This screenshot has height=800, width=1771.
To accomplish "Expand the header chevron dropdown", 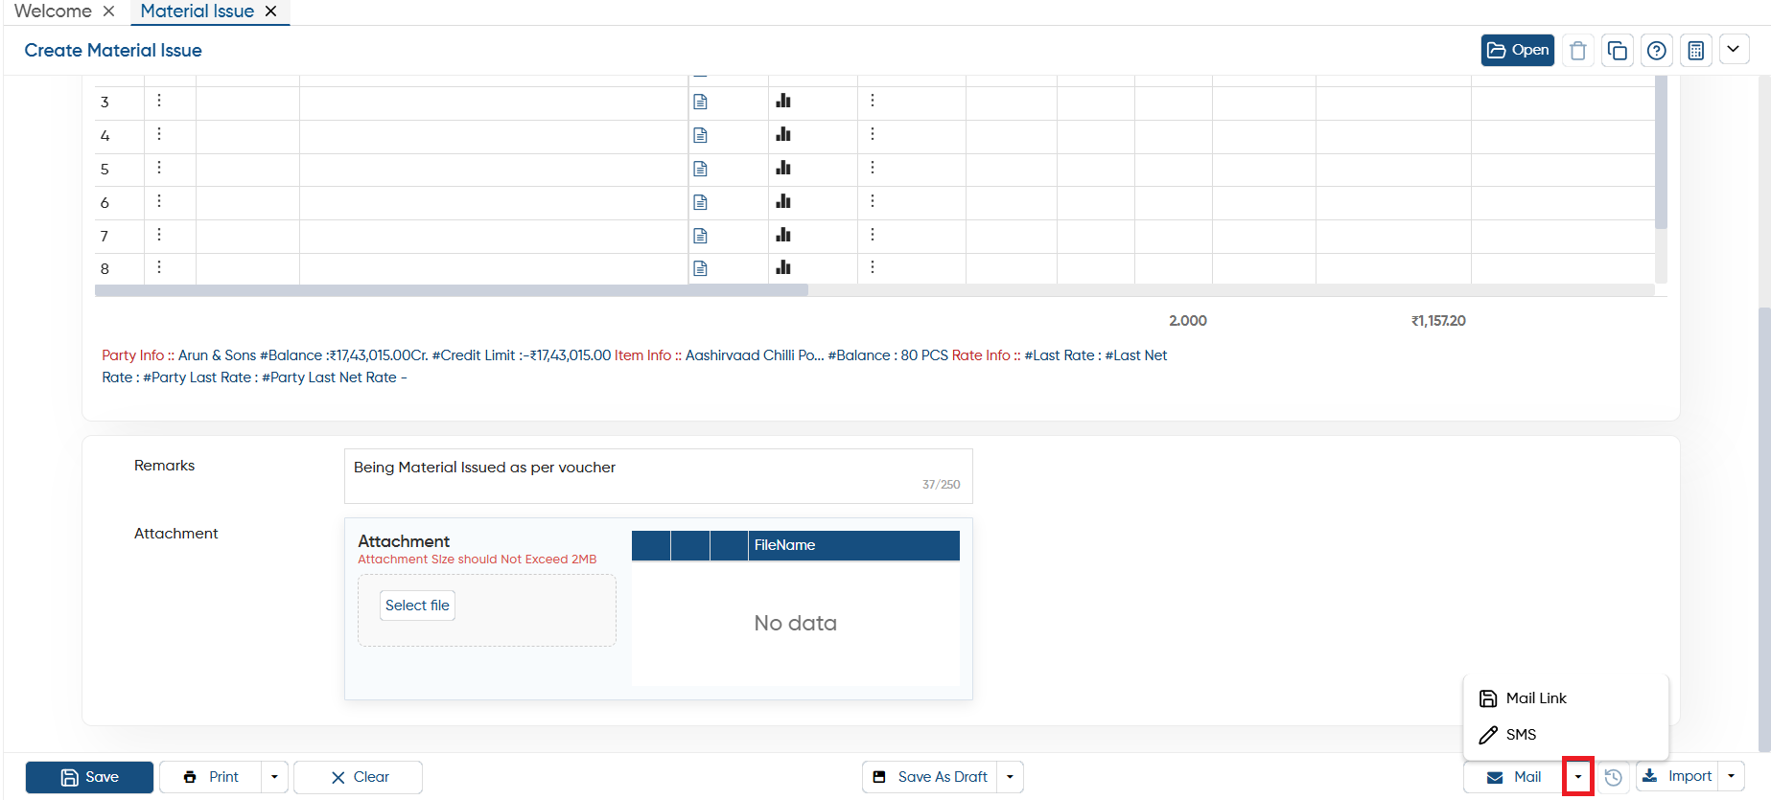I will (x=1734, y=50).
